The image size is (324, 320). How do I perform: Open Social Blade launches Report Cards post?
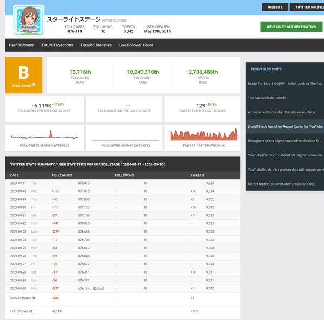tap(285, 127)
